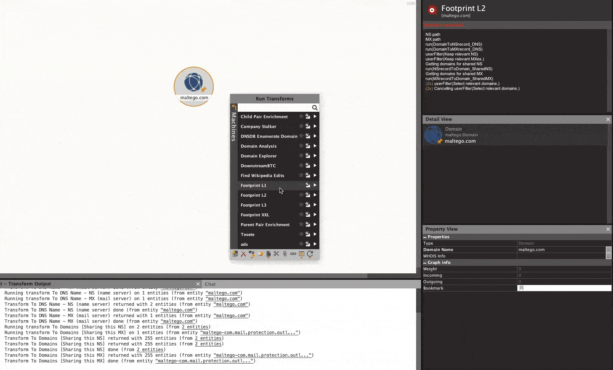This screenshot has height=370, width=613.
Task: Click the red X delete icon
Action: coord(243,254)
